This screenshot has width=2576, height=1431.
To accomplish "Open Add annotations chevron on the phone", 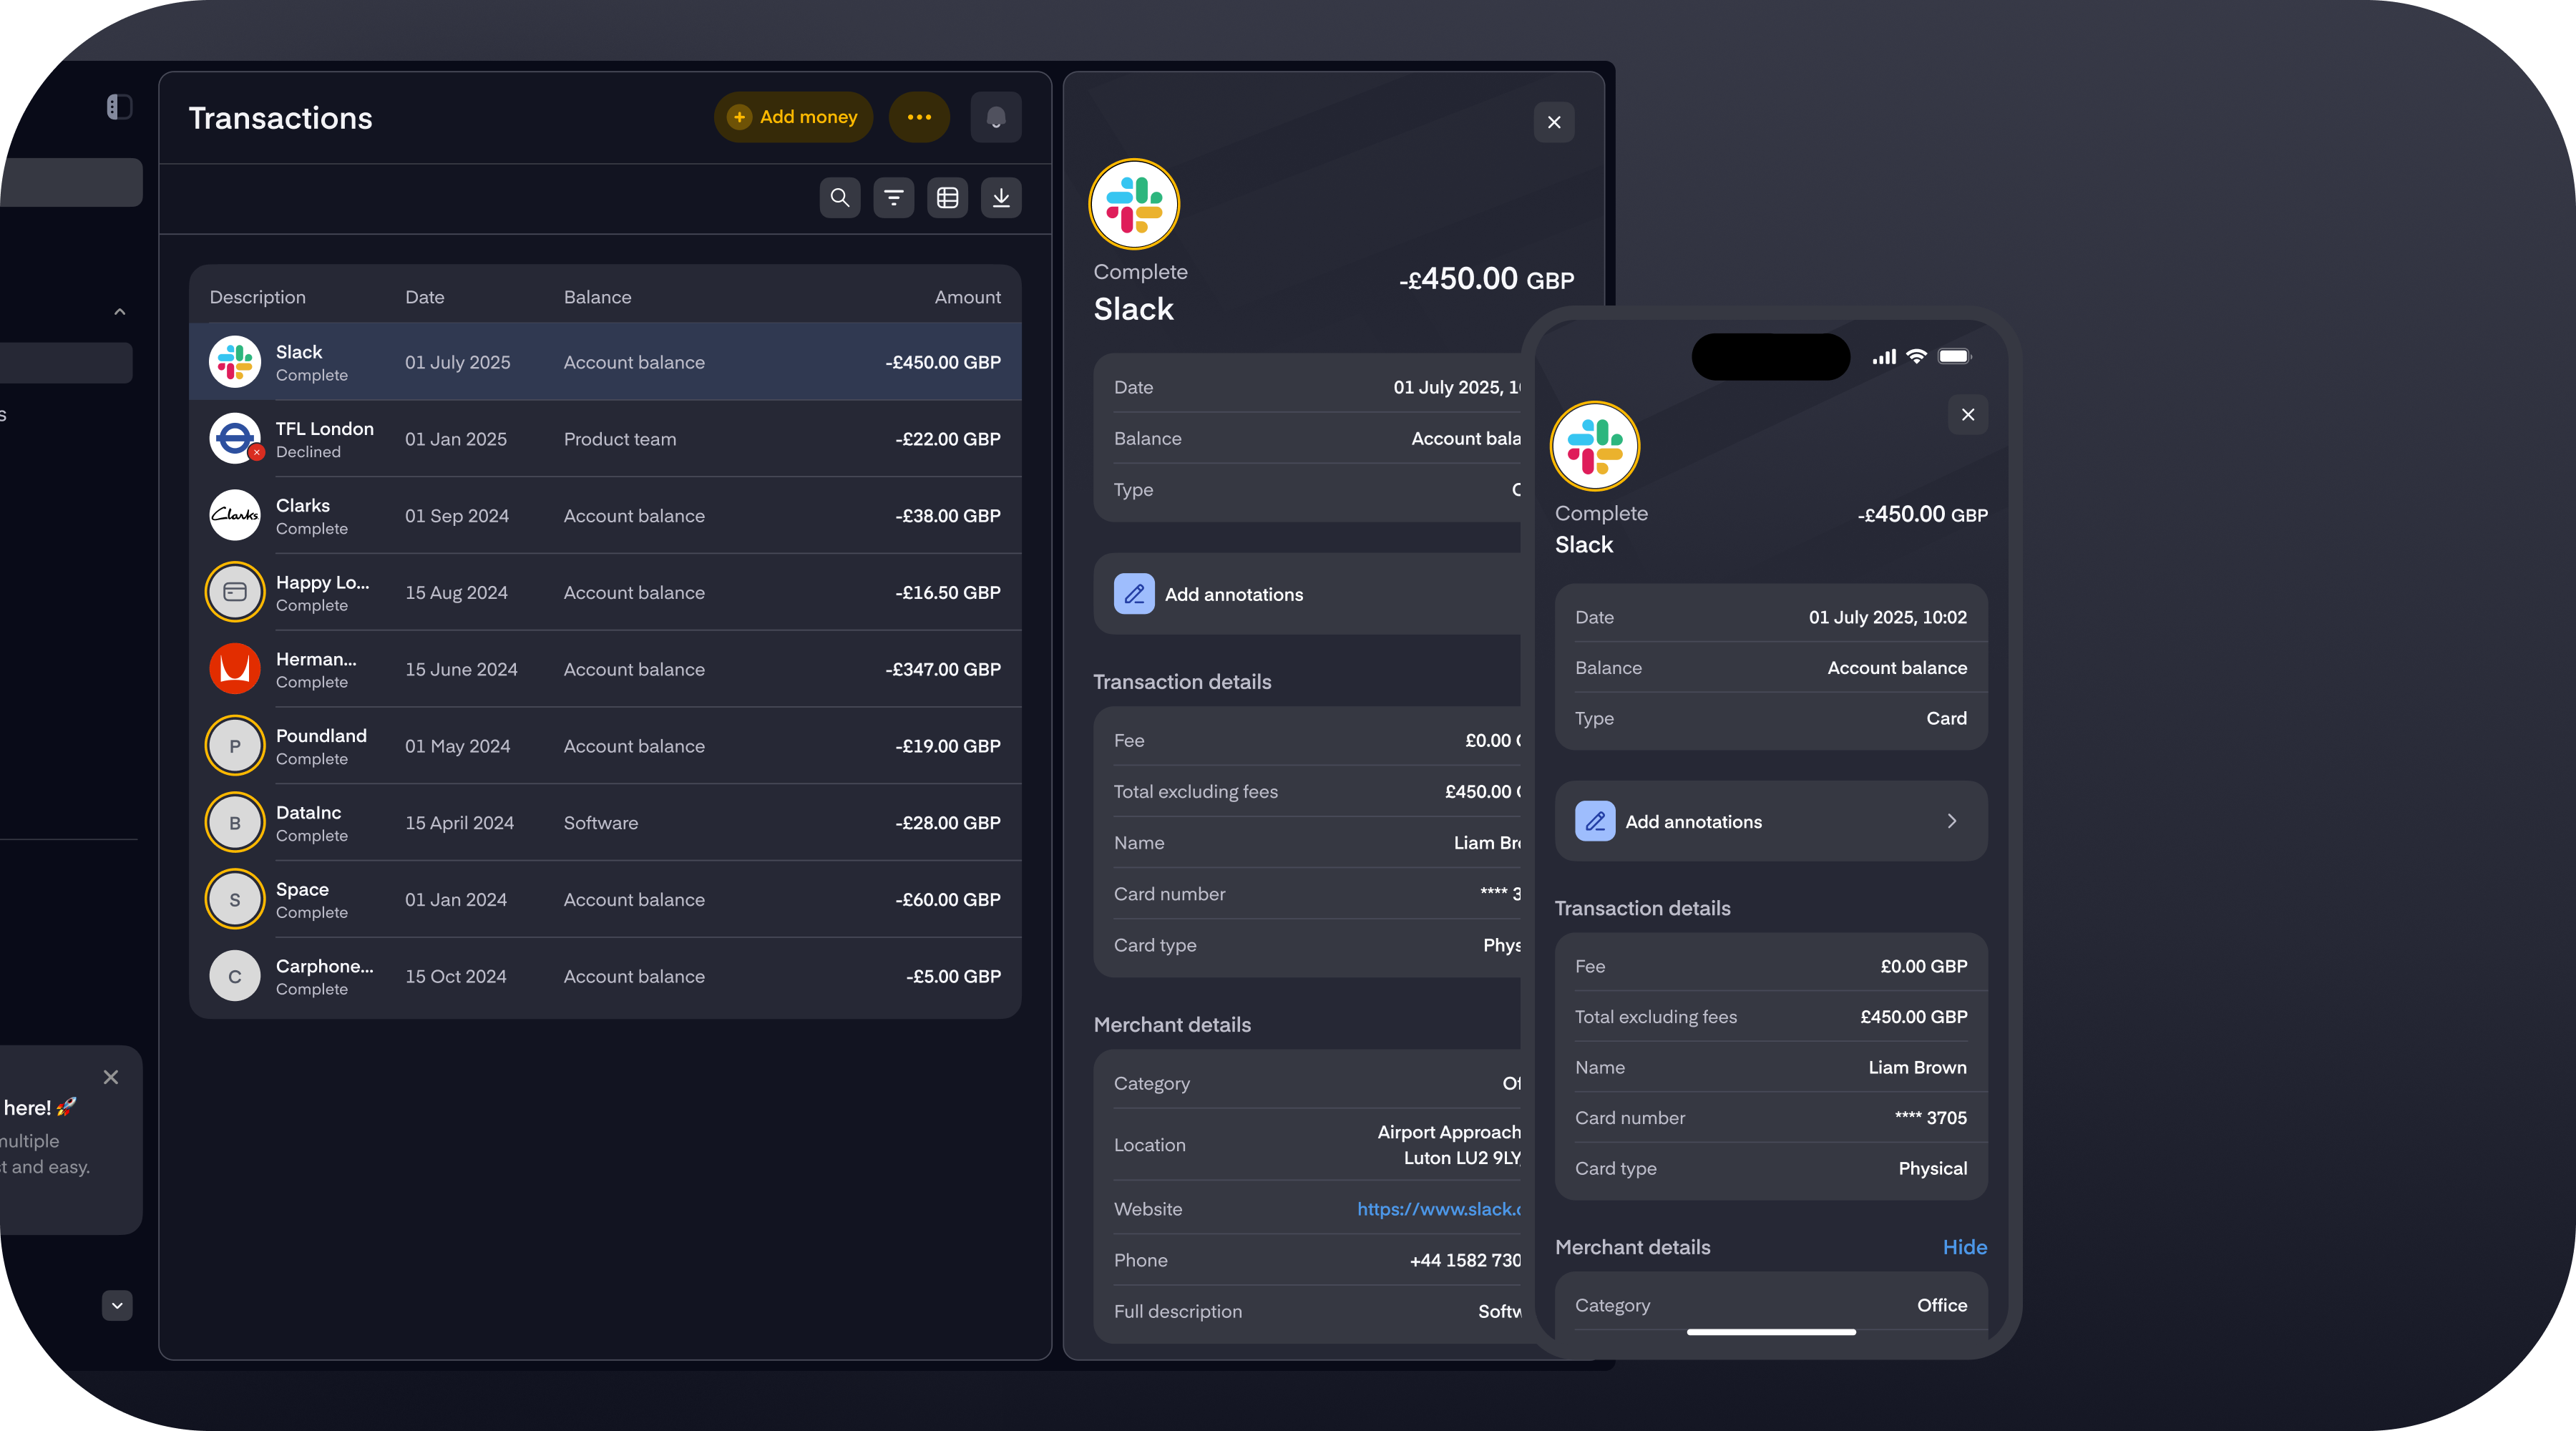I will coord(1951,821).
